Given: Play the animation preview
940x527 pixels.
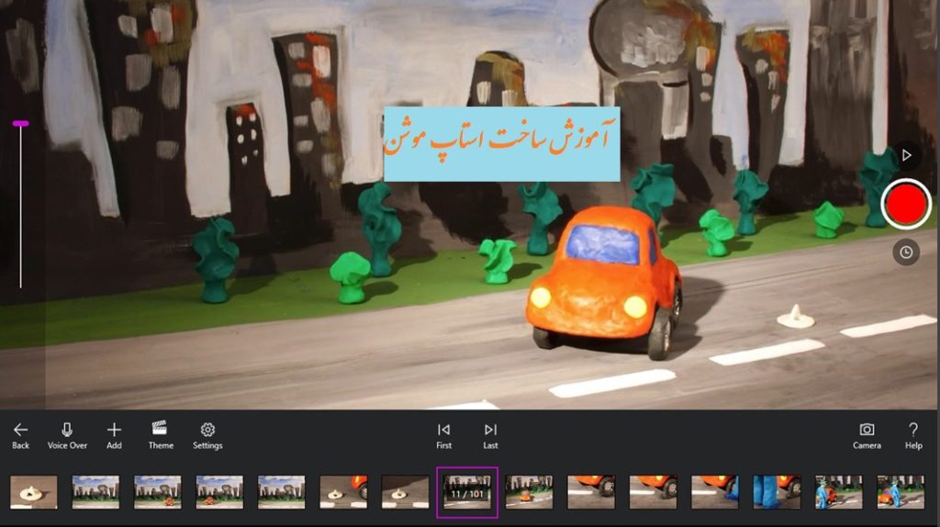Looking at the screenshot, I should tap(907, 155).
